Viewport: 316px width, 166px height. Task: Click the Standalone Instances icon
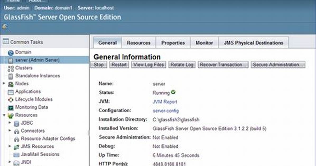click(x=11, y=76)
